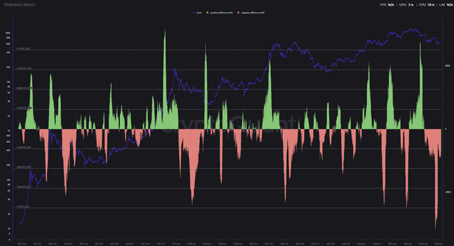Open the date range picker at top-left

tap(20, 5)
